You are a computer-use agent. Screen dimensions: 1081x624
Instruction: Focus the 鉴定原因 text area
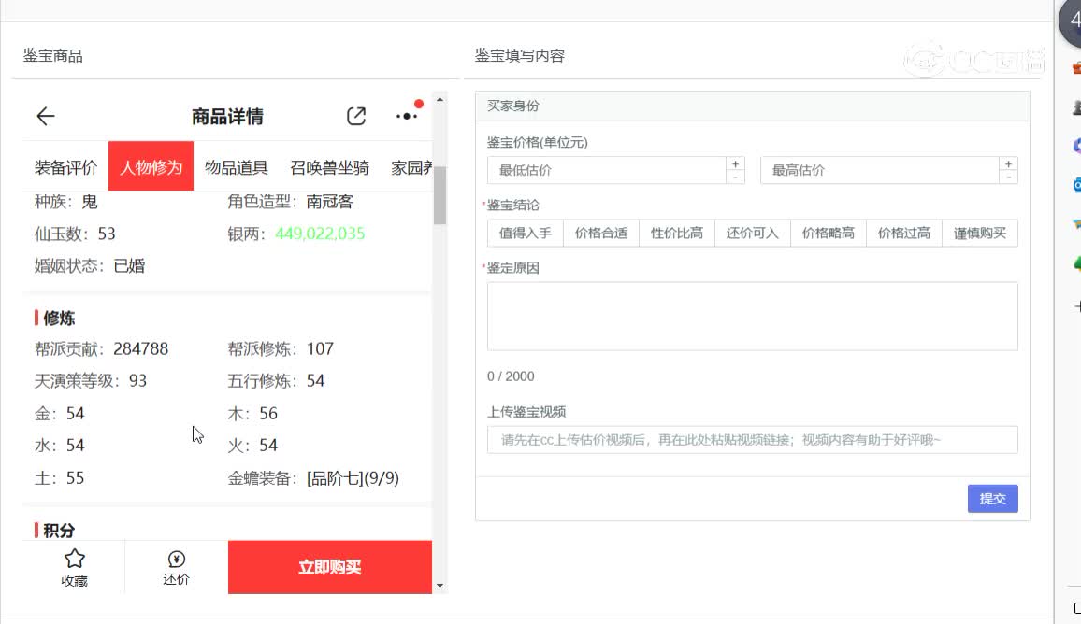(x=752, y=316)
